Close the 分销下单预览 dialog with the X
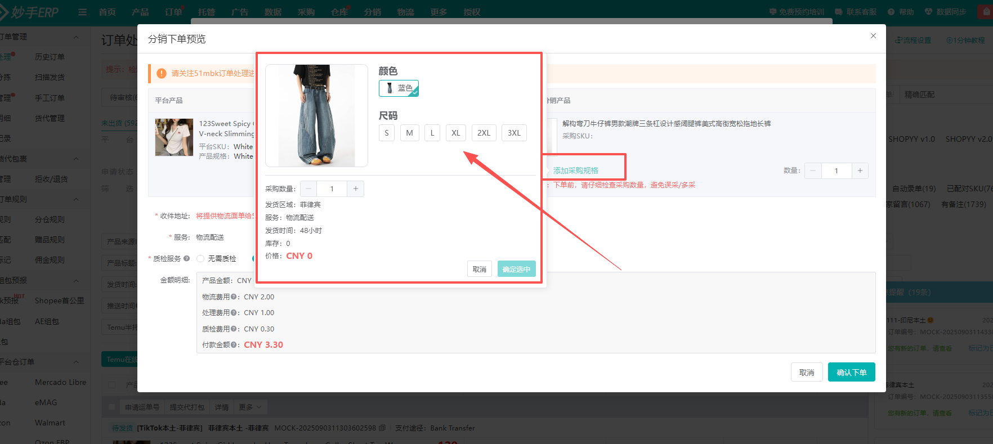 click(x=873, y=36)
